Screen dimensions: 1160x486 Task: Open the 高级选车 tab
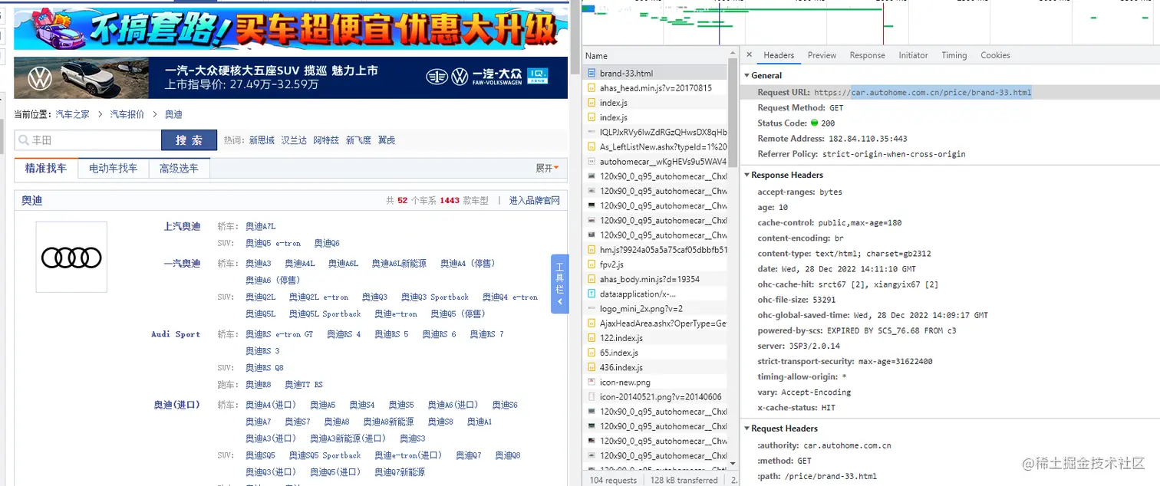tap(179, 168)
